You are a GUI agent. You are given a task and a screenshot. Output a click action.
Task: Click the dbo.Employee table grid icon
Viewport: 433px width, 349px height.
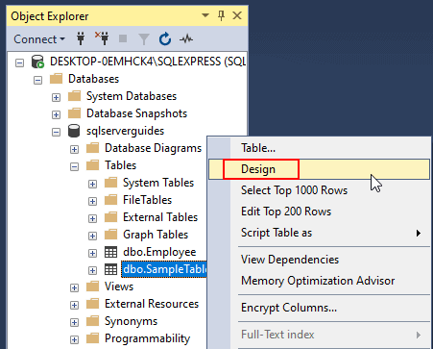pos(110,252)
